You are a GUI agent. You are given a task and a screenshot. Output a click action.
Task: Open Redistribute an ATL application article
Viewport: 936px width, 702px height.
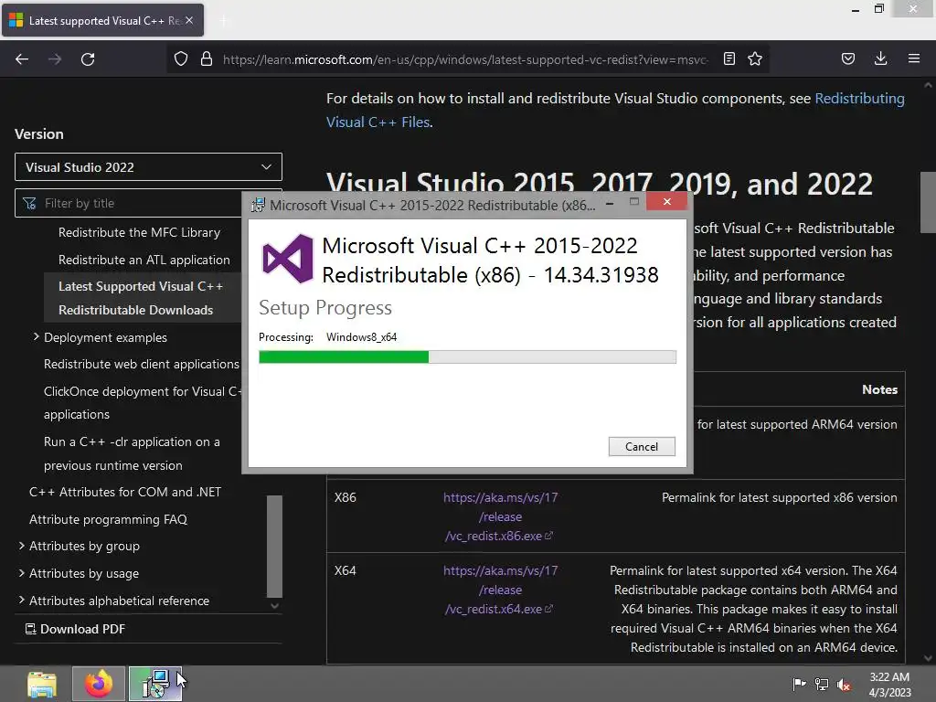coord(144,260)
